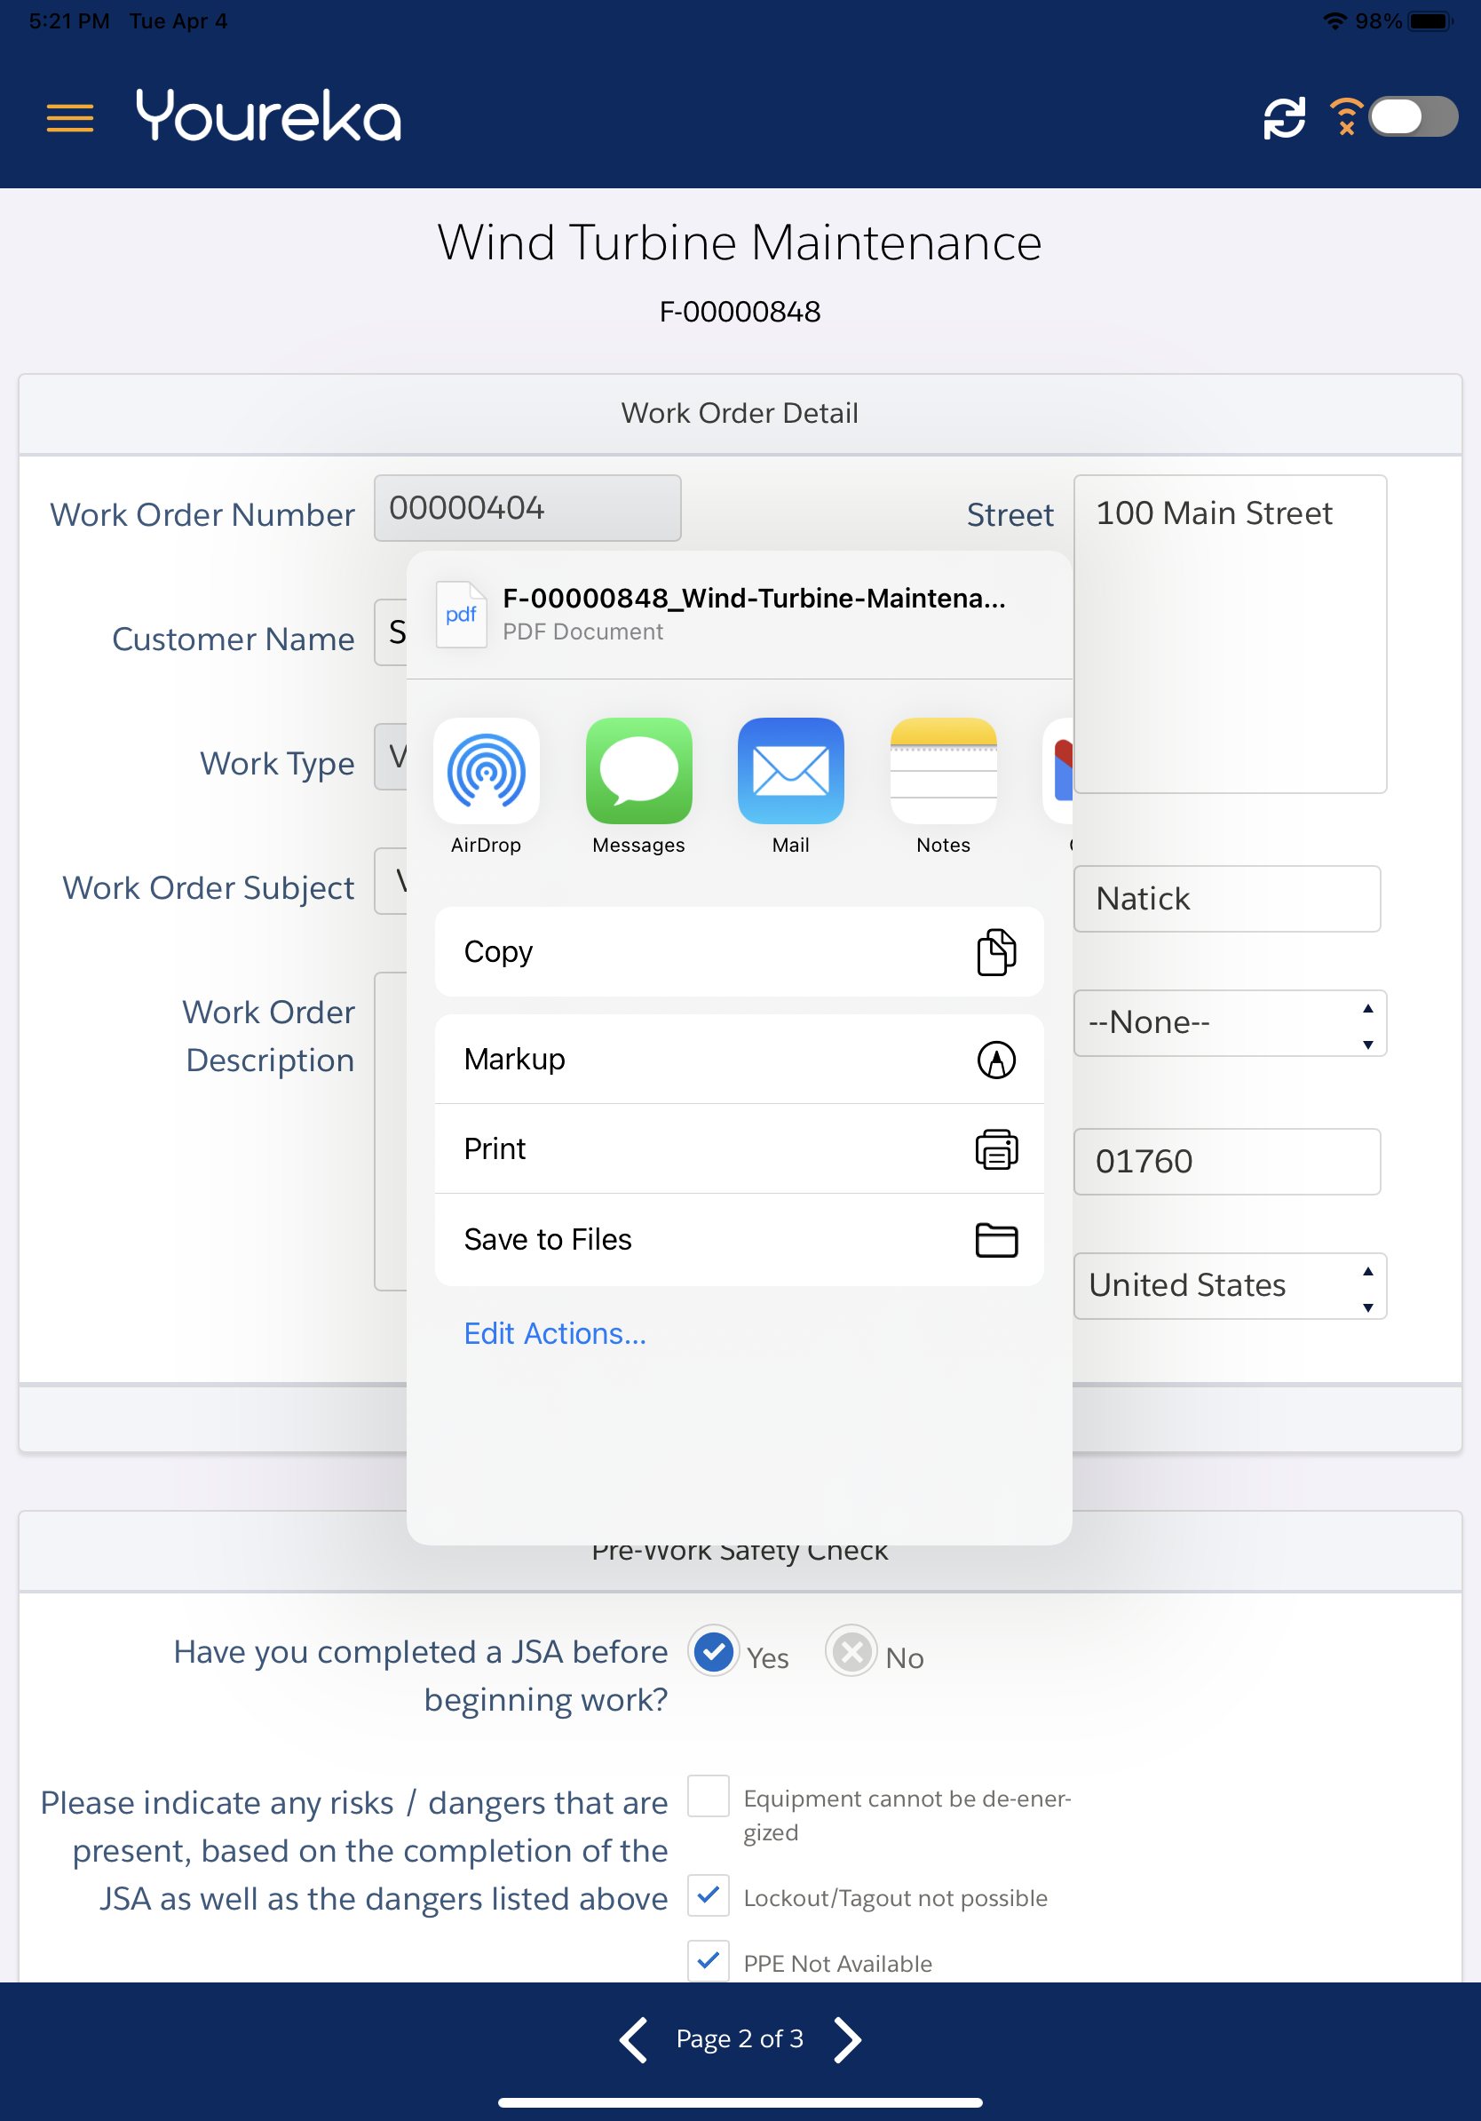
Task: Tap the iOS home indicator bar
Action: tap(740, 2102)
